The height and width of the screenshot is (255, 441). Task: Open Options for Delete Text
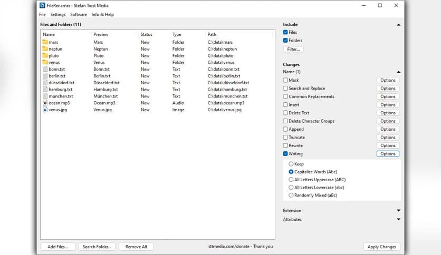388,113
